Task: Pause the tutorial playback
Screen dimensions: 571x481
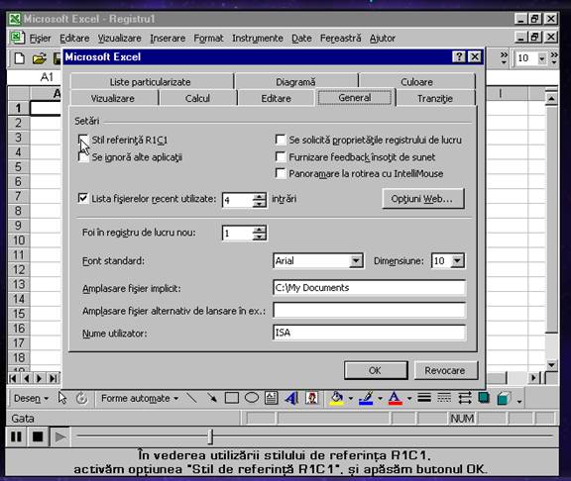Action: pyautogui.click(x=16, y=436)
